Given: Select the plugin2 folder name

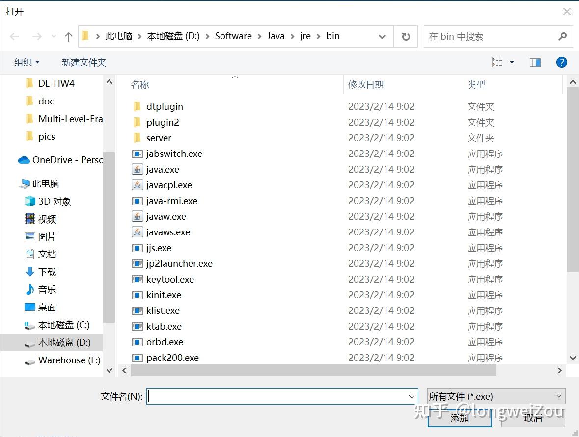Looking at the screenshot, I should click(x=163, y=123).
